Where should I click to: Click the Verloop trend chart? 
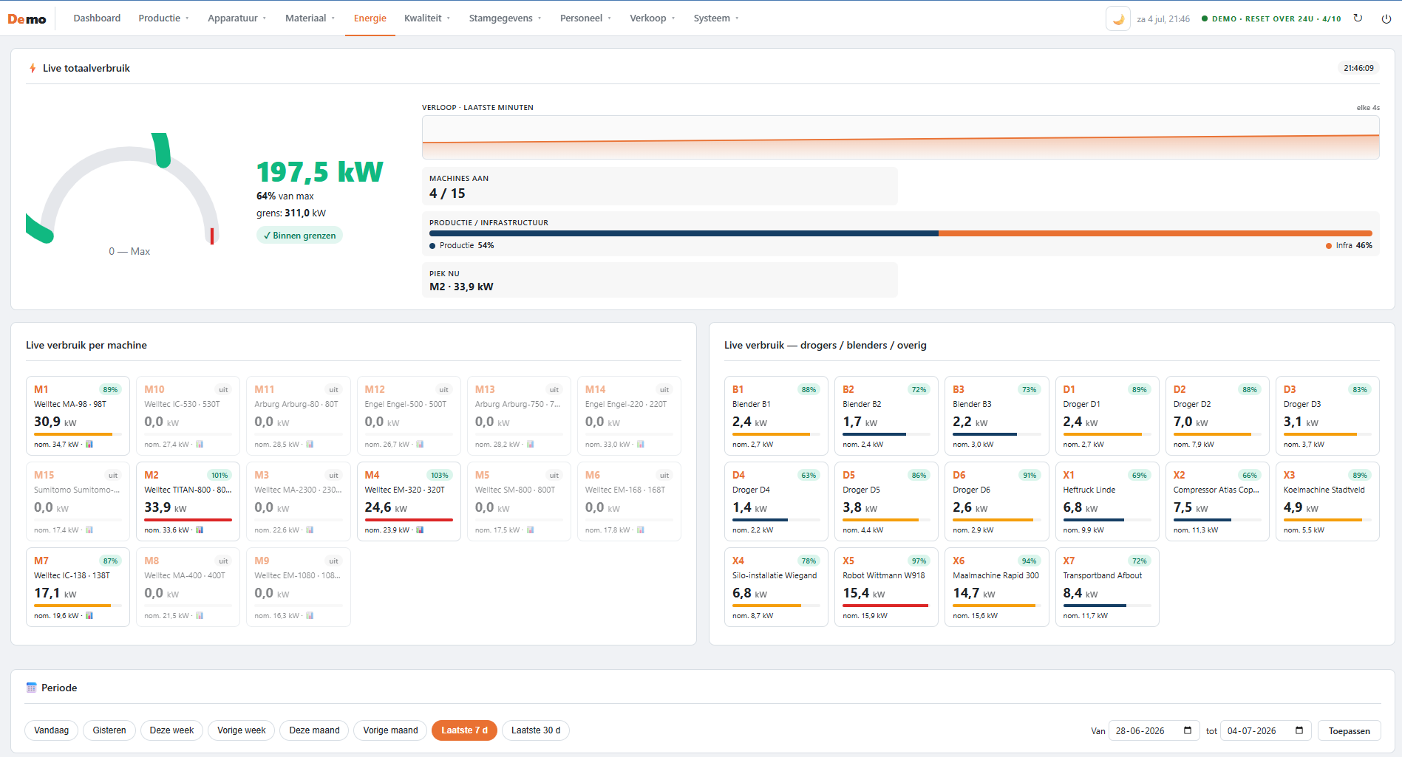[900, 137]
